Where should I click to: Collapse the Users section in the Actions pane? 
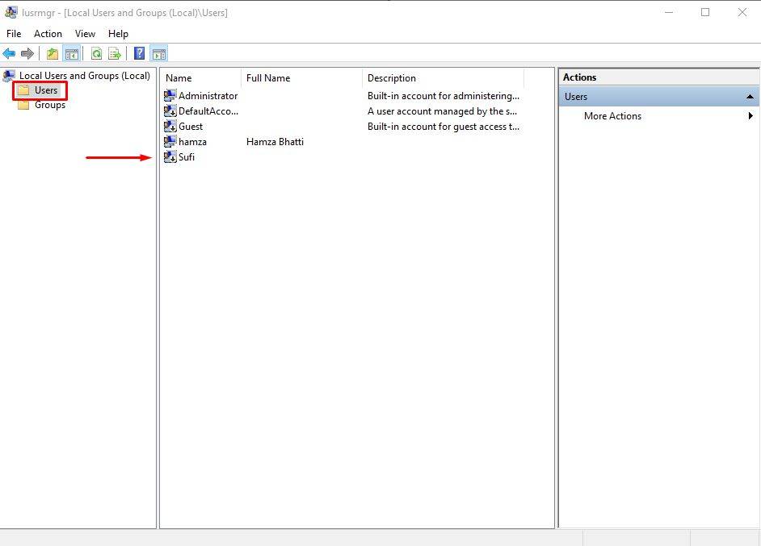750,97
